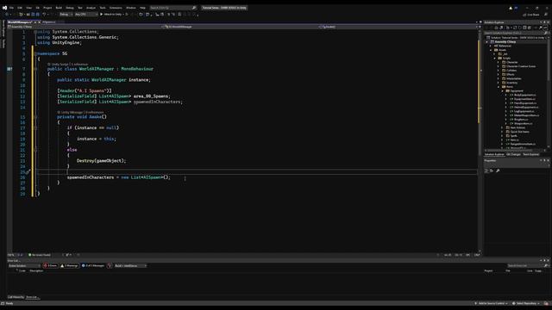Image resolution: width=552 pixels, height=310 pixels.
Task: Collapse the Assets folder in Solution Explorer
Action: (x=491, y=50)
